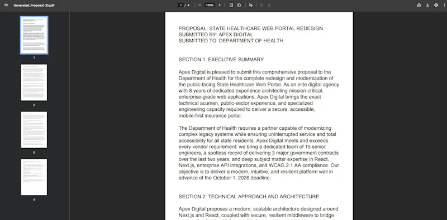This screenshot has height=220, width=447.
Task: Open the more actions three-dot menu
Action: pos(444,5)
